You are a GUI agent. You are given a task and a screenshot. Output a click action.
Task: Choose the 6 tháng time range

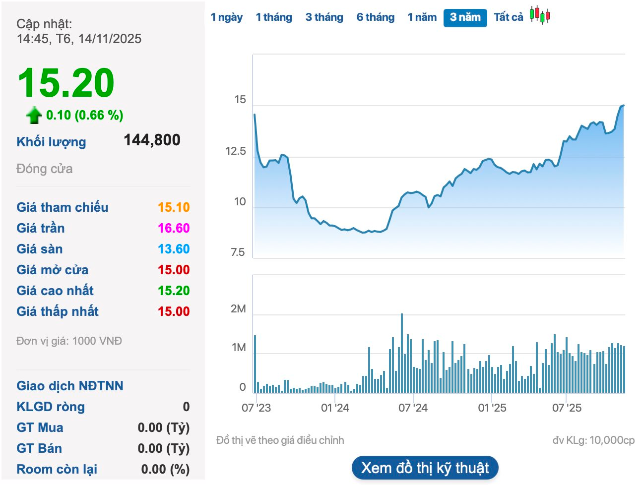(375, 17)
